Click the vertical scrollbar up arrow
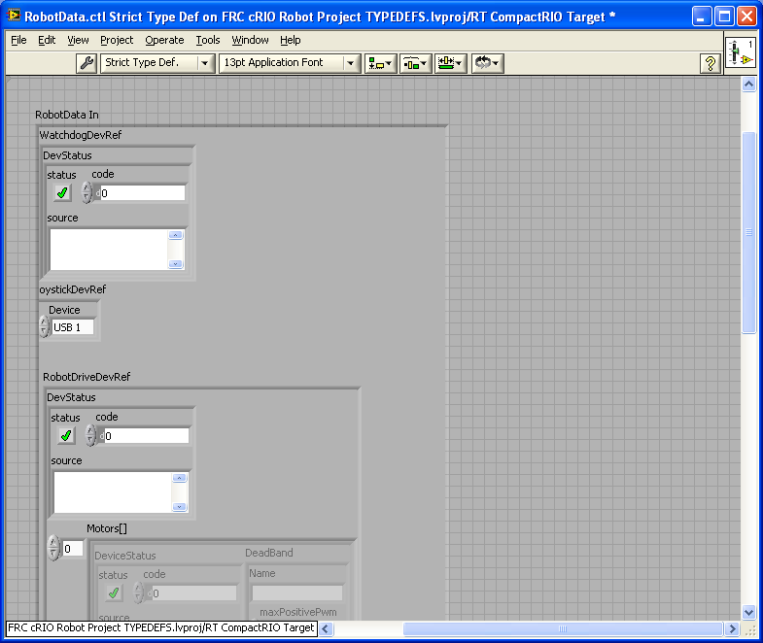 pos(748,85)
